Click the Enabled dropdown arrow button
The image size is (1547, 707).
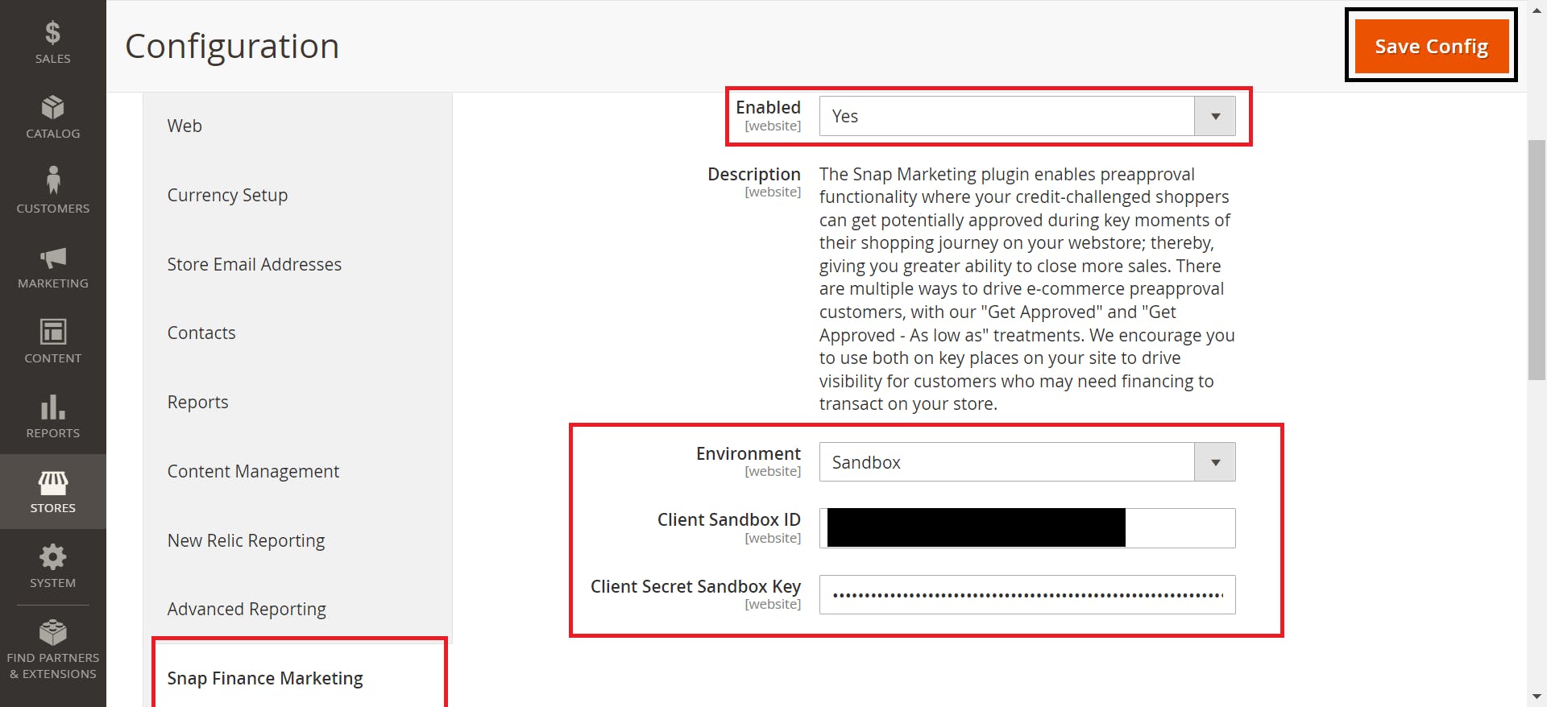point(1215,116)
